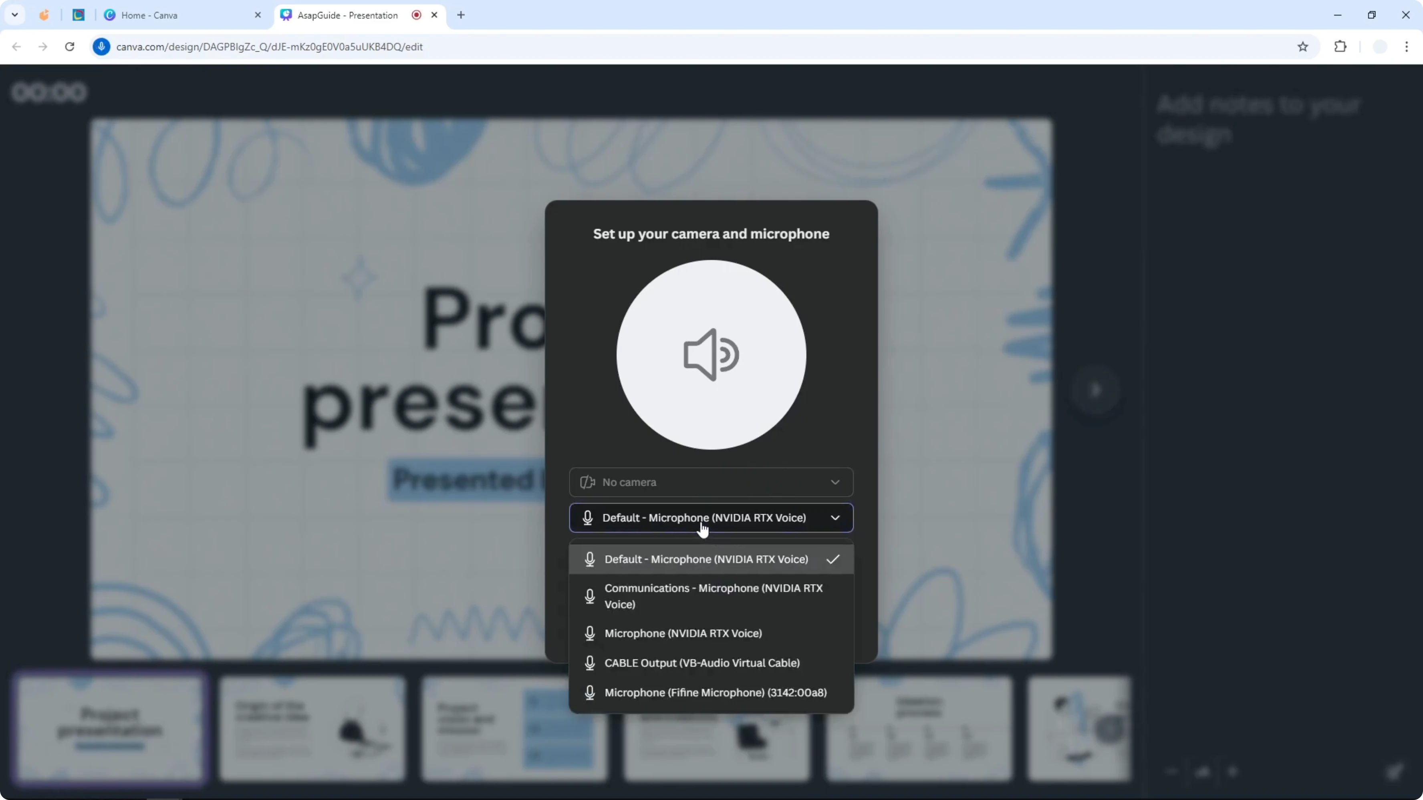Minimize the browser window
1423x800 pixels.
1337,15
